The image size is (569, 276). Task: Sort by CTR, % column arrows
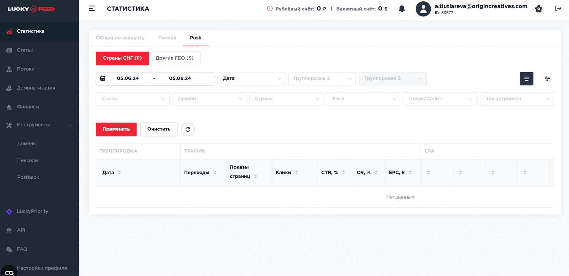click(x=344, y=173)
